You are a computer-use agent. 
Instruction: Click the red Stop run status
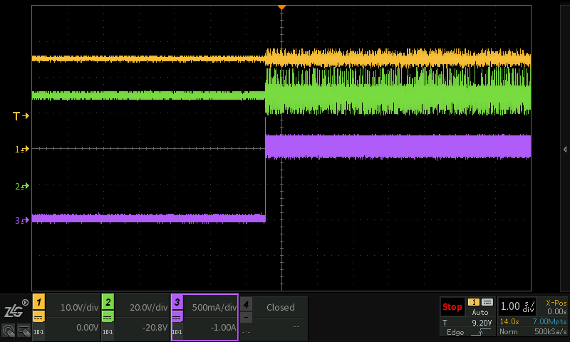(452, 307)
